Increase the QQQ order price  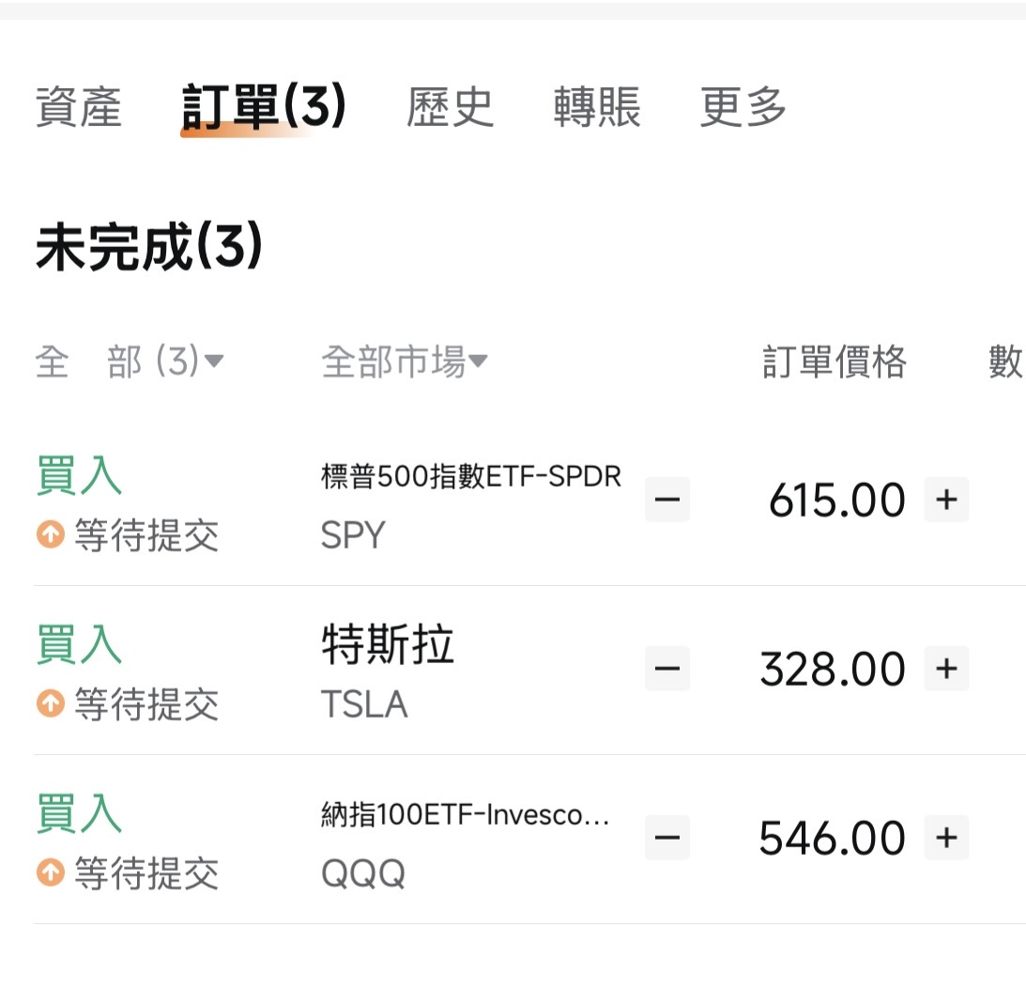pos(946,837)
